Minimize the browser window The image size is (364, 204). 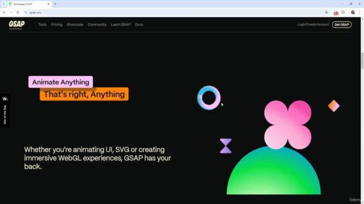[342, 4]
